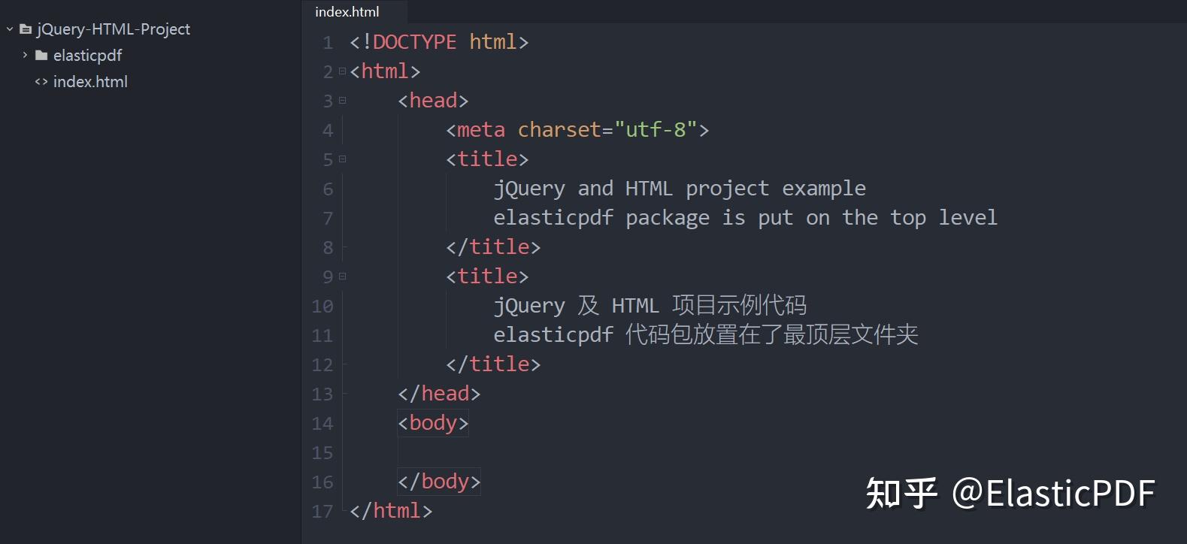This screenshot has height=544, width=1187.
Task: Click the opening title tag on line 5
Action: point(487,159)
